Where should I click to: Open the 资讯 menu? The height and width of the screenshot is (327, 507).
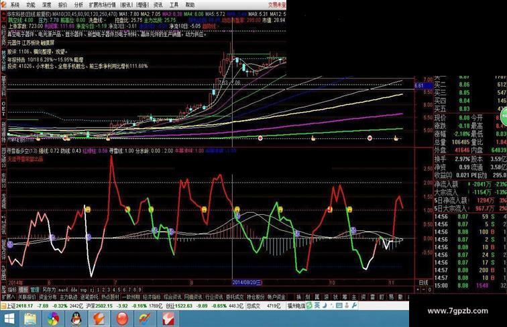(x=158, y=5)
